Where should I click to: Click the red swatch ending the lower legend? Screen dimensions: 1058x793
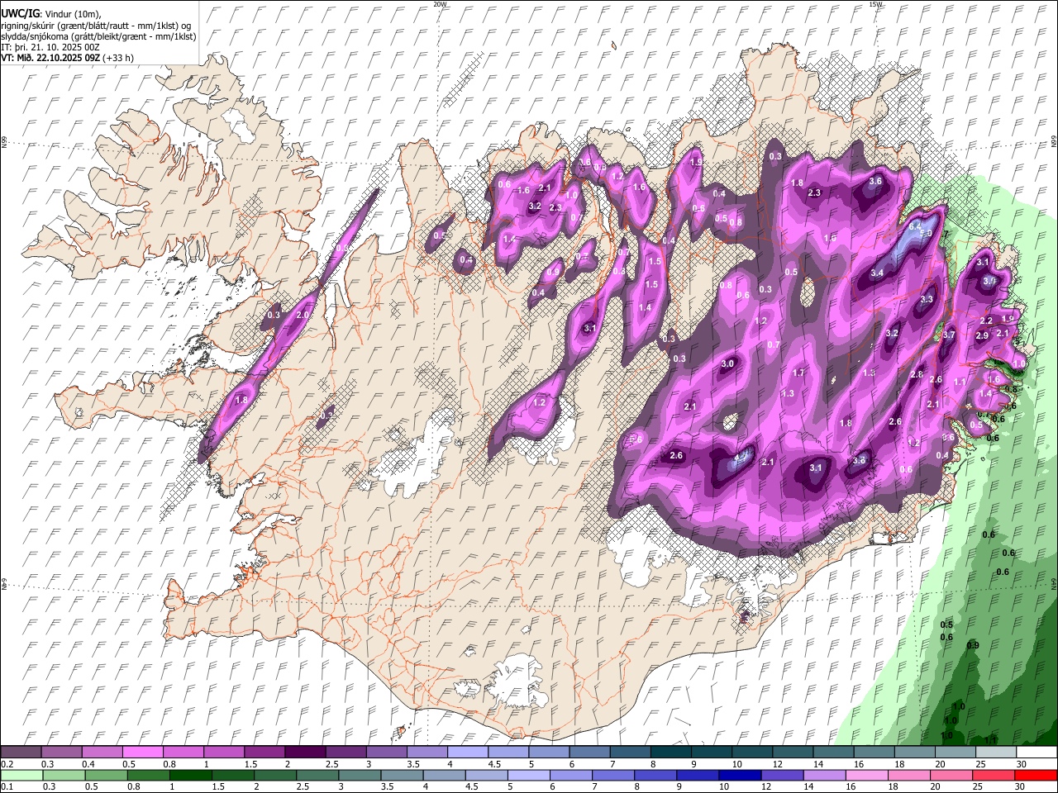(x=1036, y=775)
